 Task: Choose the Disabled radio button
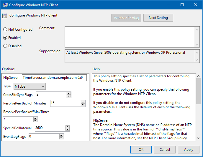(5, 46)
